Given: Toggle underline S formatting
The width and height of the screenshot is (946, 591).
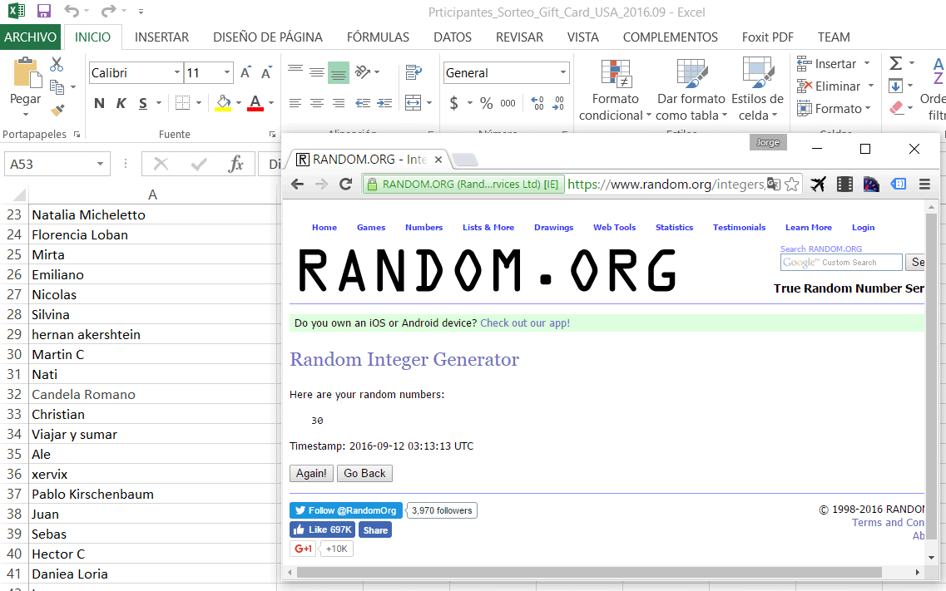Looking at the screenshot, I should [x=143, y=104].
